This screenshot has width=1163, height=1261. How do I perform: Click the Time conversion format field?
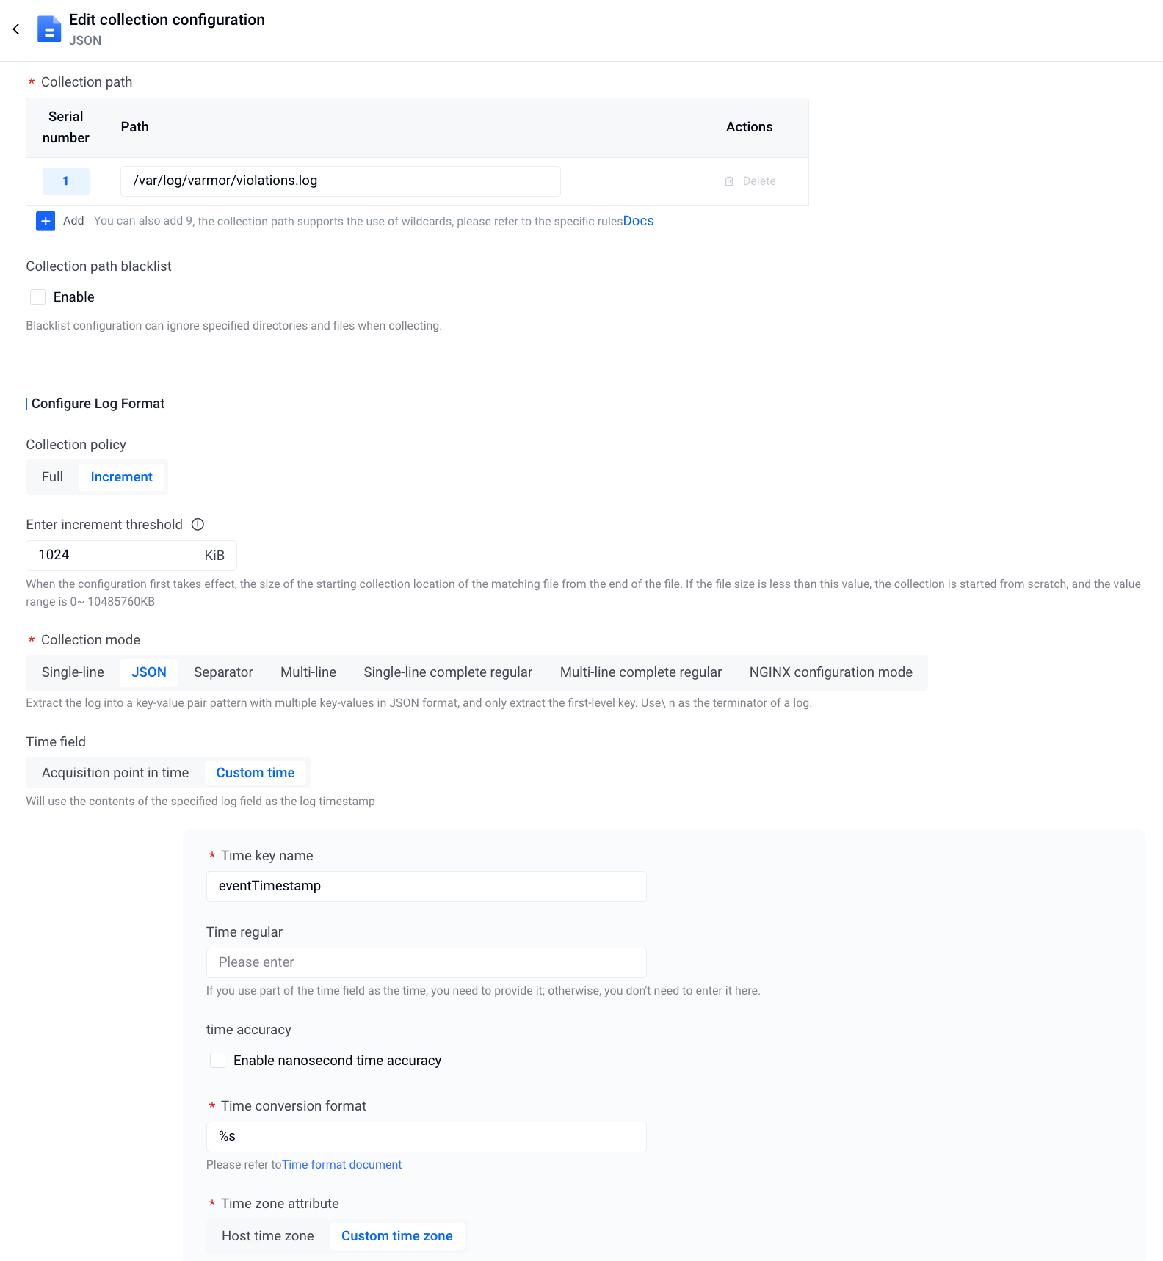[x=426, y=1137]
